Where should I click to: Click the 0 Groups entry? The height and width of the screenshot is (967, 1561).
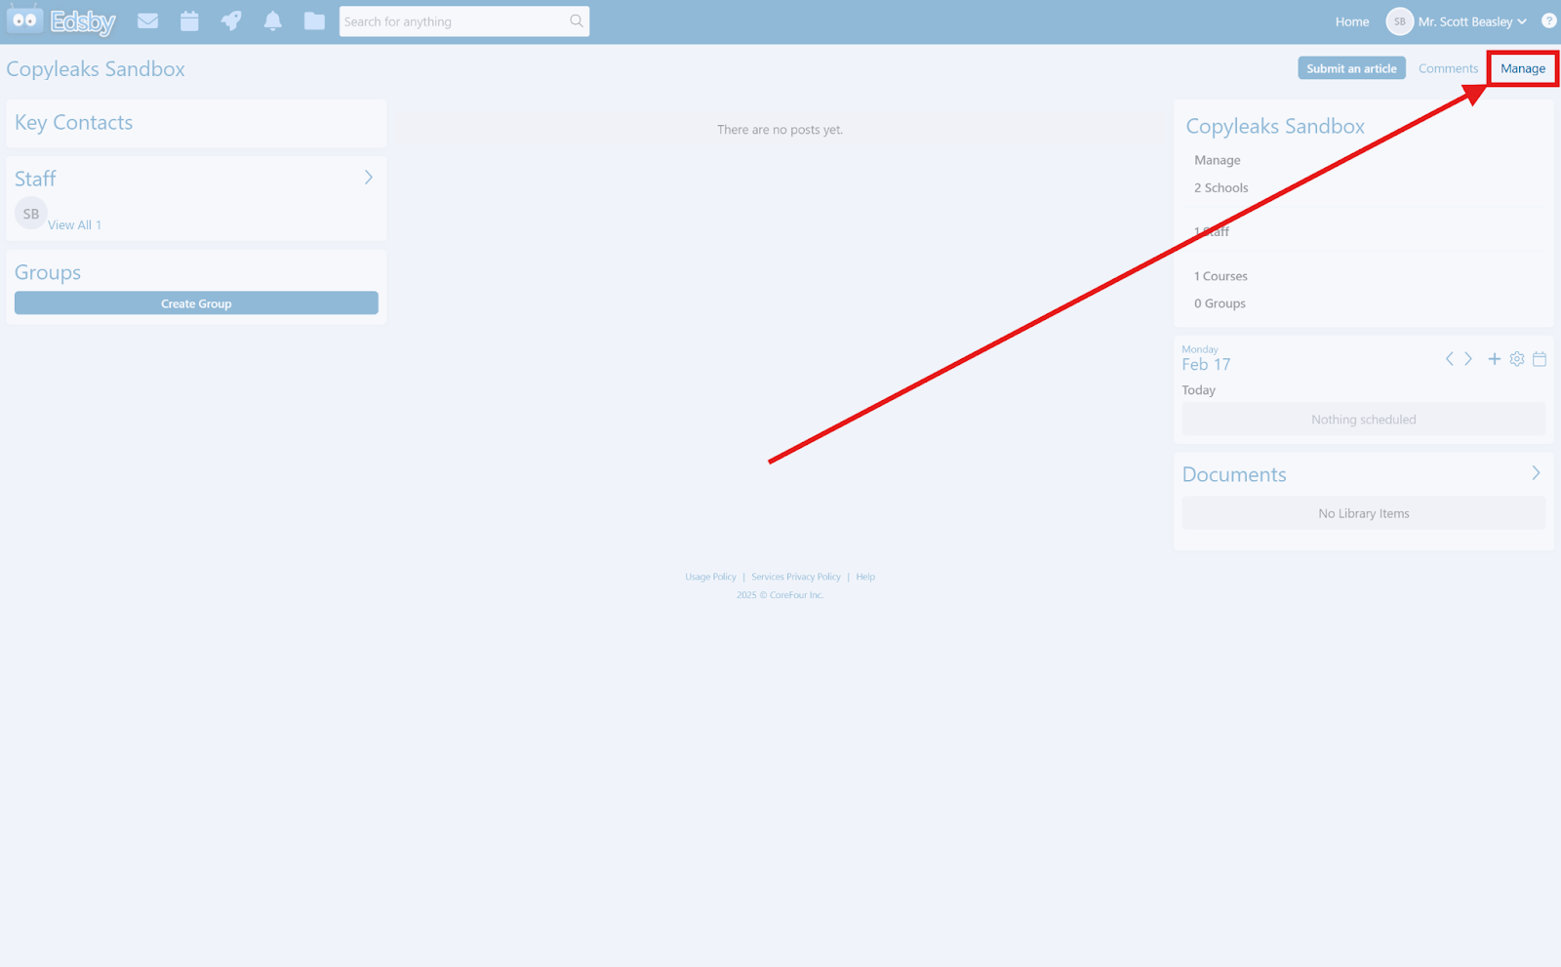[1220, 303]
